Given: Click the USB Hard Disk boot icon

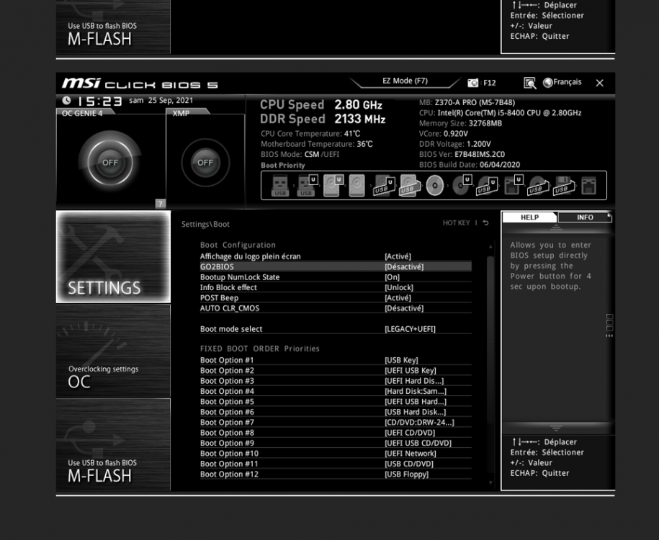Looking at the screenshot, I should 409,185.
